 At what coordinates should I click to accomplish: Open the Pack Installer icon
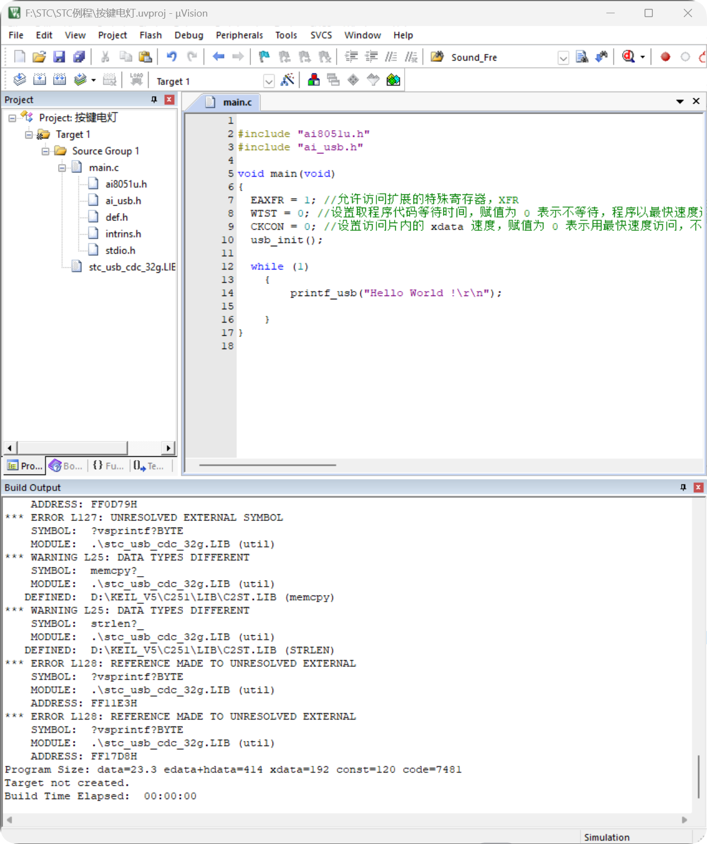393,80
